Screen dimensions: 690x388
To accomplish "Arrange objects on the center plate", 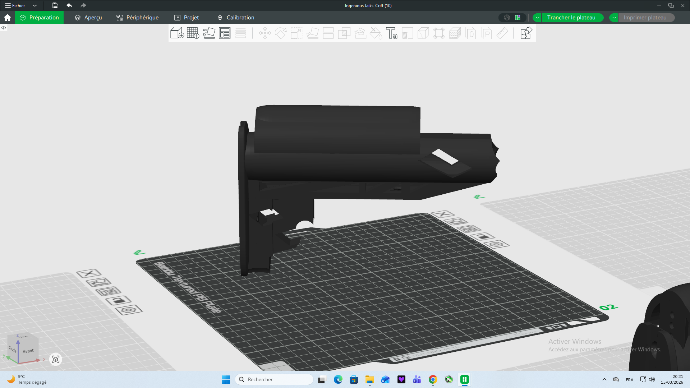I will (x=469, y=229).
